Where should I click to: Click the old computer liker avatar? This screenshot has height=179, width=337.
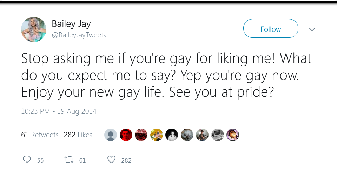click(218, 135)
